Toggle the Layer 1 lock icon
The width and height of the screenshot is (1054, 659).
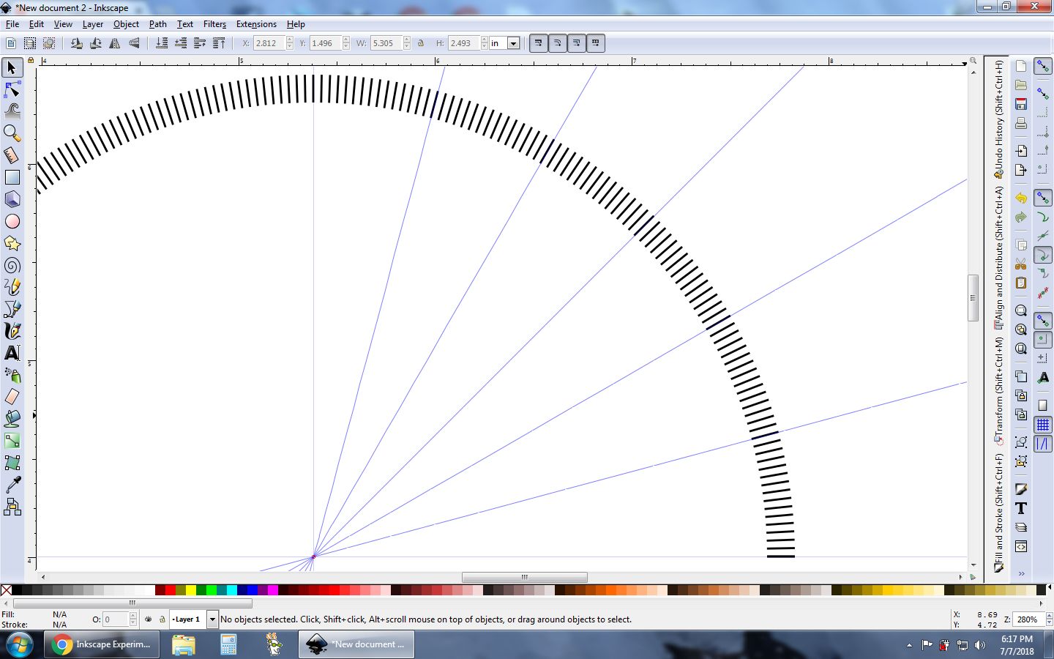[x=162, y=619]
